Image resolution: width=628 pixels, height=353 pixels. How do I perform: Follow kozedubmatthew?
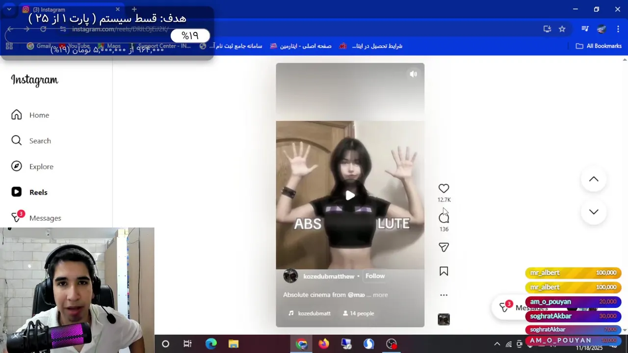[375, 276]
